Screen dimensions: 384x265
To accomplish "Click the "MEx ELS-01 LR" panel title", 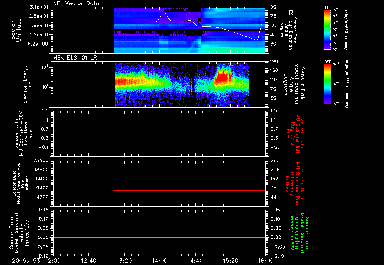I will click(75, 58).
